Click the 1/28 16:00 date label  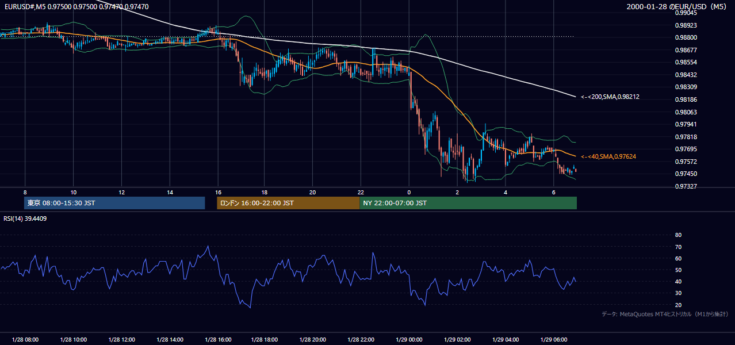tap(218, 340)
